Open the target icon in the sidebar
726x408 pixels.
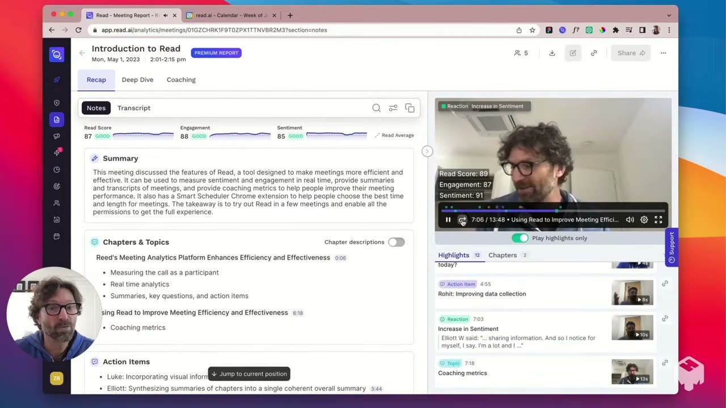[56, 186]
